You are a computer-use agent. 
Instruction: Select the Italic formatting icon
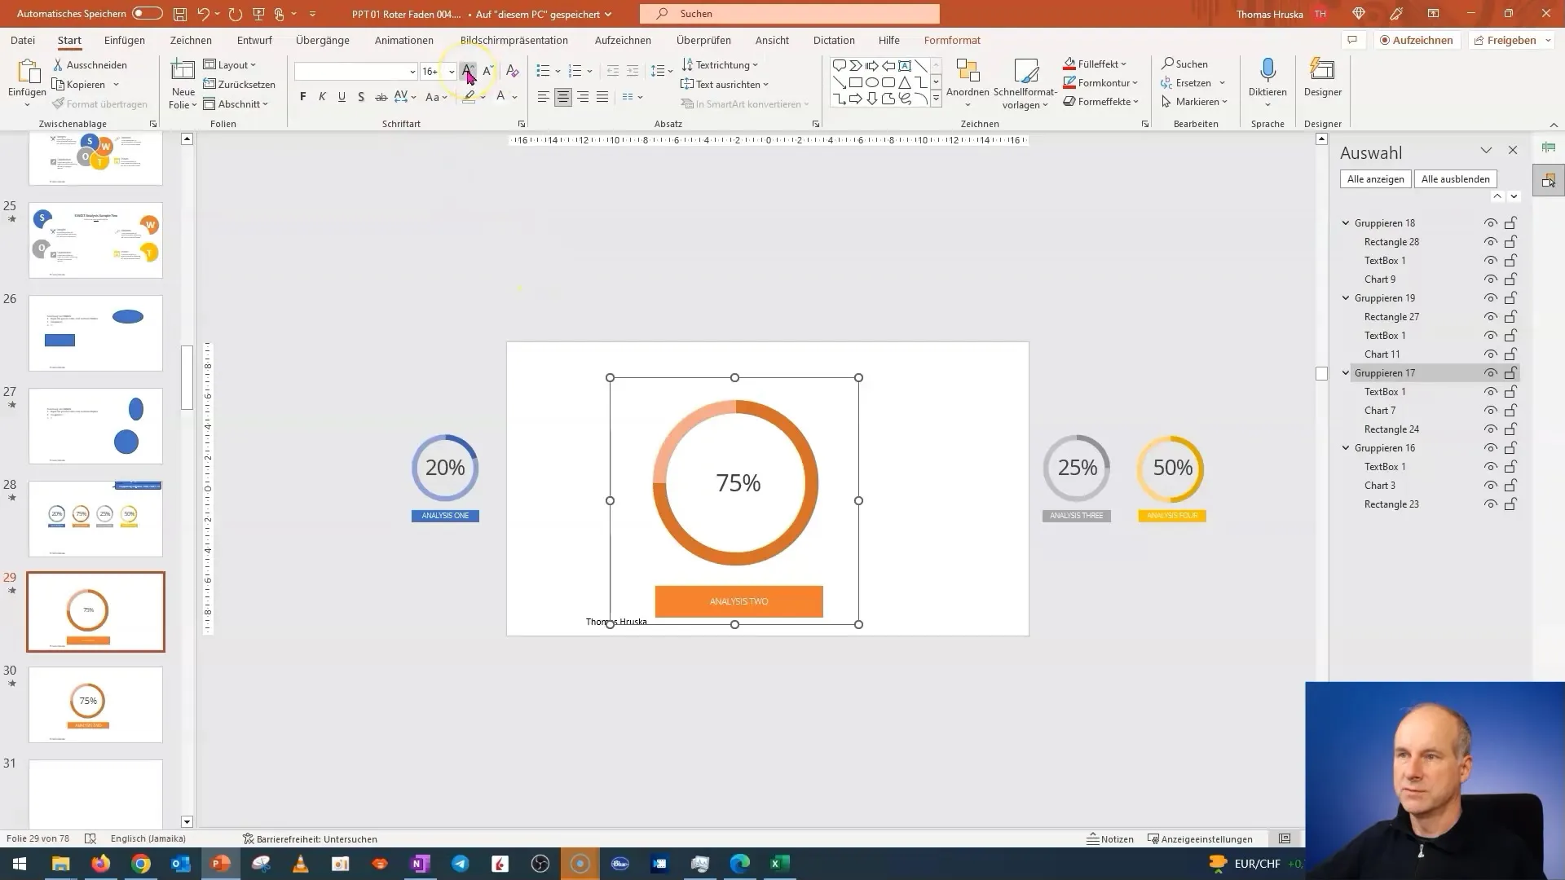coord(321,98)
